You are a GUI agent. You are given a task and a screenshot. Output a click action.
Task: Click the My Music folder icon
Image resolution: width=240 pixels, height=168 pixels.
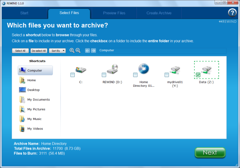tap(22, 119)
